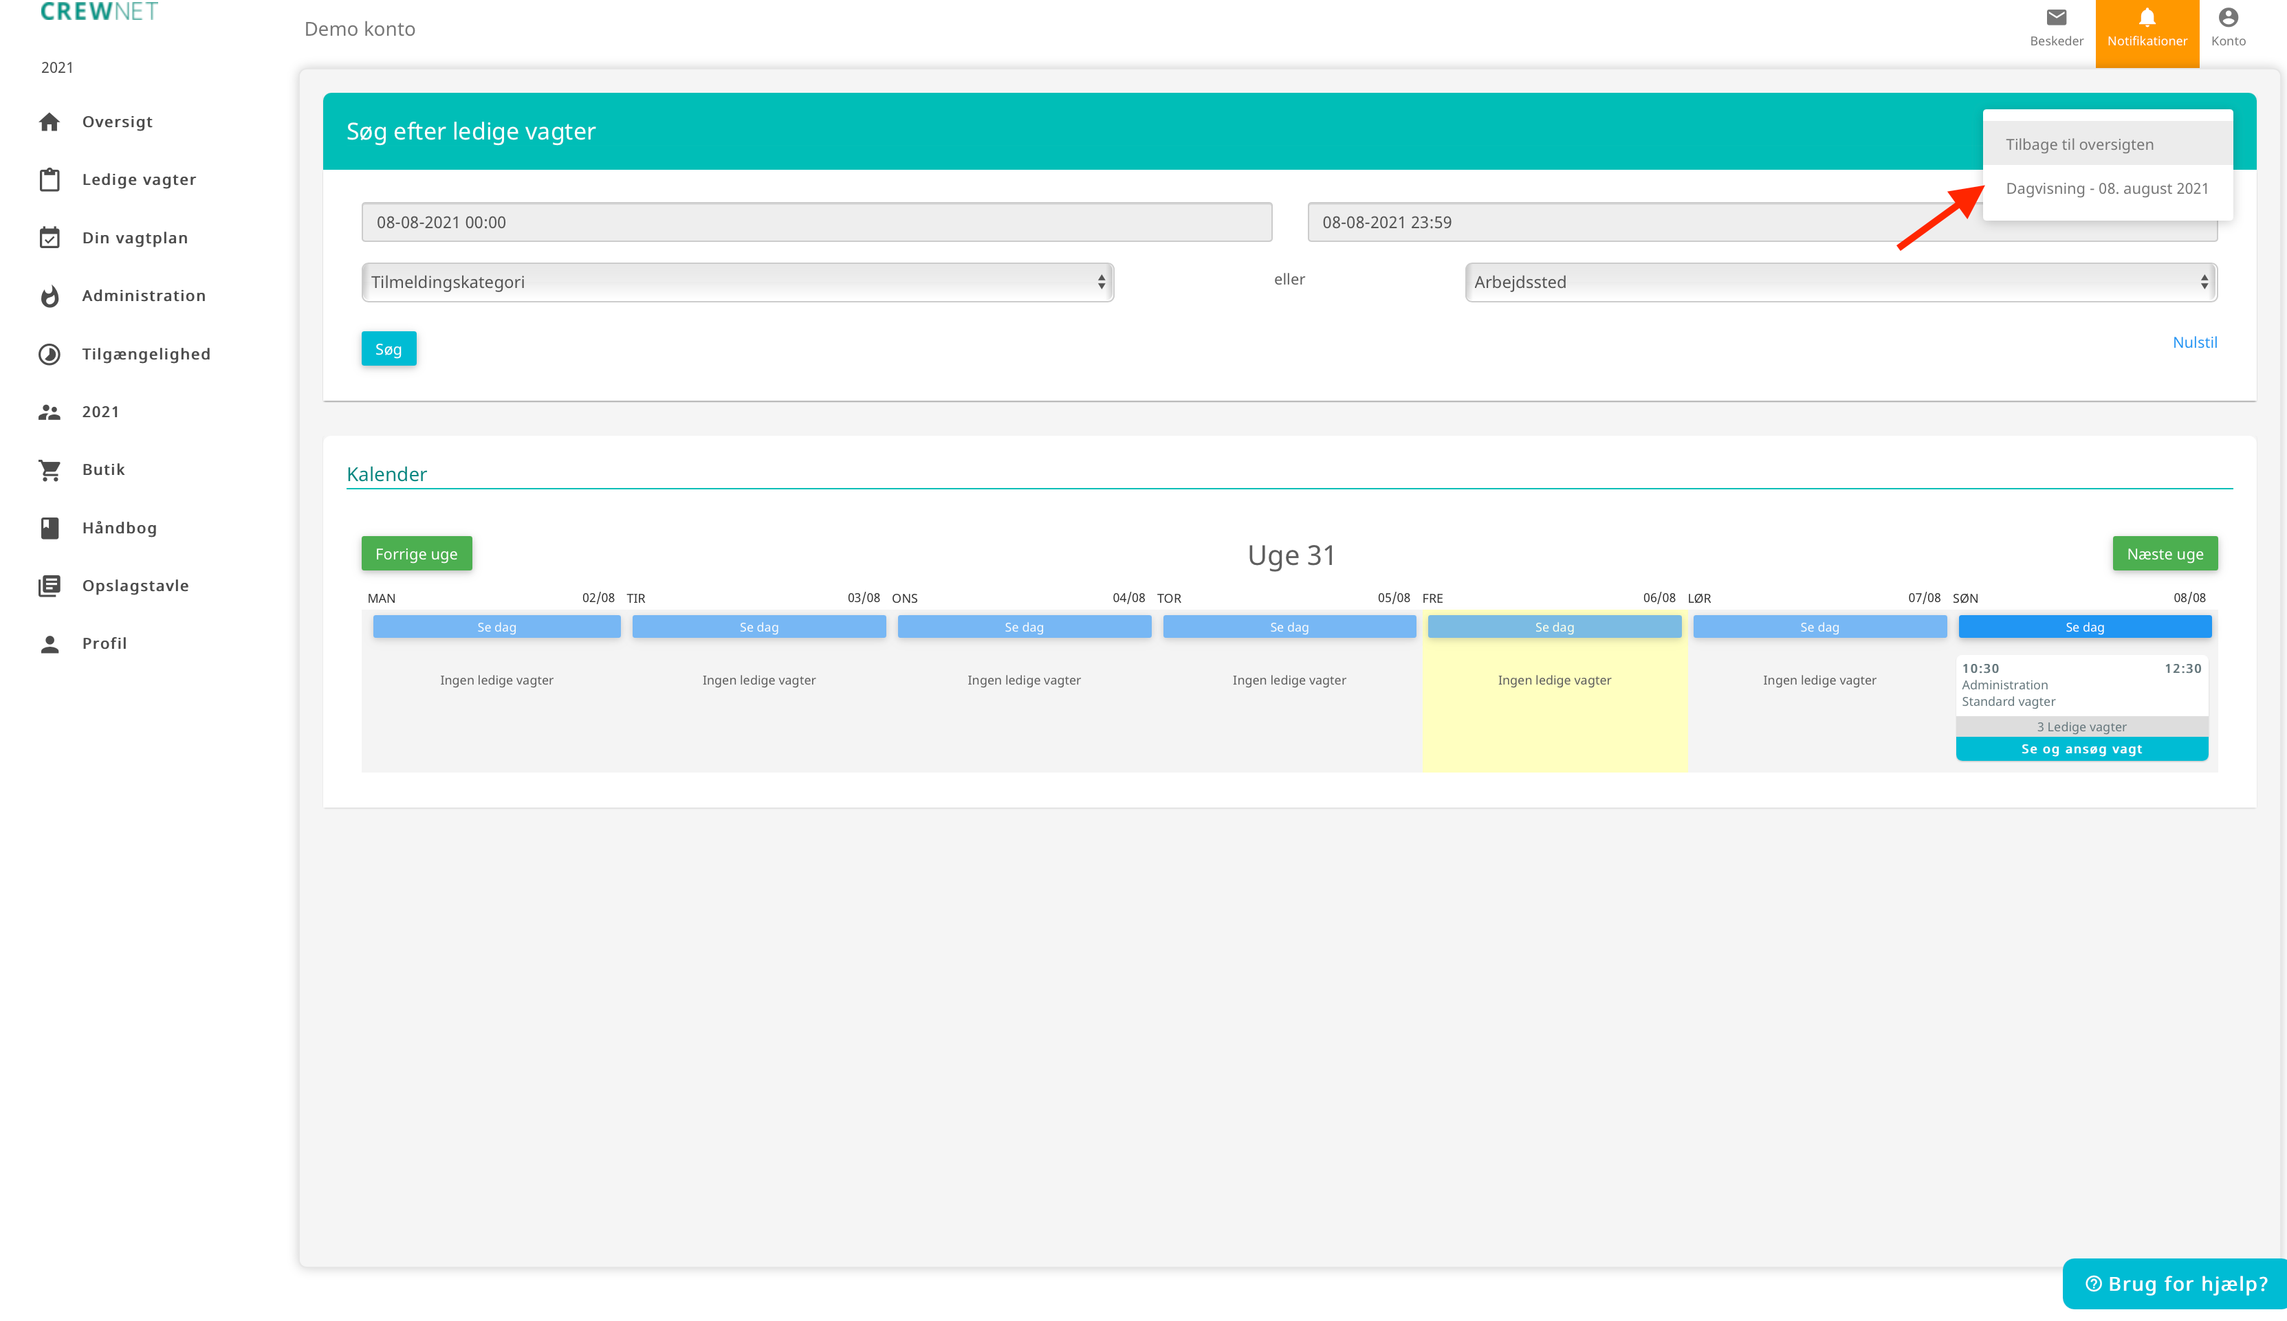Click the Håndbog book icon
2287x1321 pixels.
[x=50, y=528]
